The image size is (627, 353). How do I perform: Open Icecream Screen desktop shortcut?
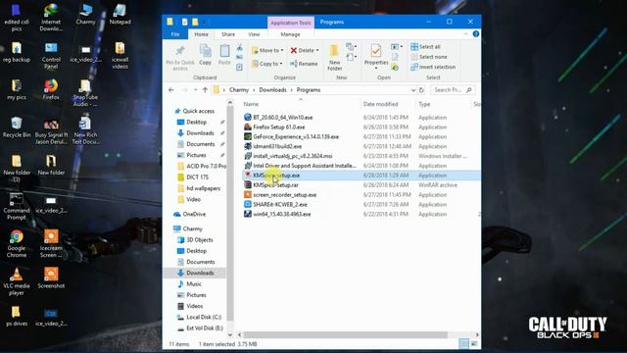pos(51,244)
